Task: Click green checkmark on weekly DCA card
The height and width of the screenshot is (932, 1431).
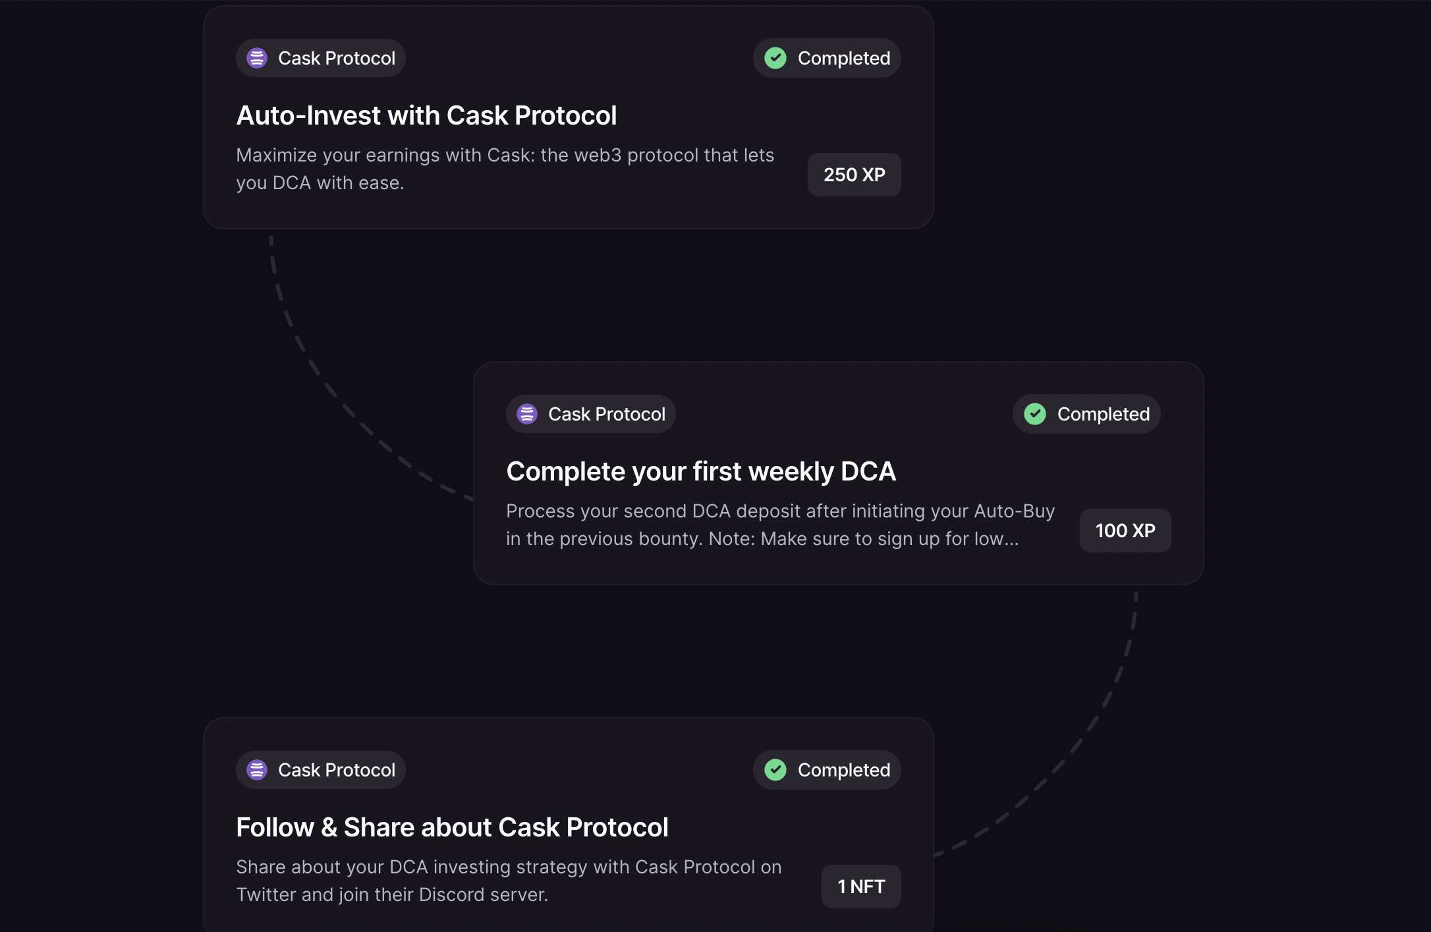Action: (1035, 414)
